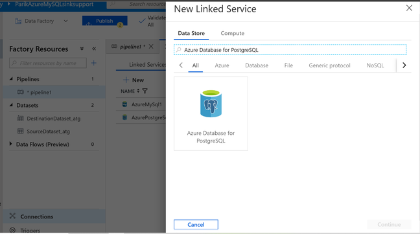Select the Database category tab
This screenshot has width=420, height=234.
point(257,65)
